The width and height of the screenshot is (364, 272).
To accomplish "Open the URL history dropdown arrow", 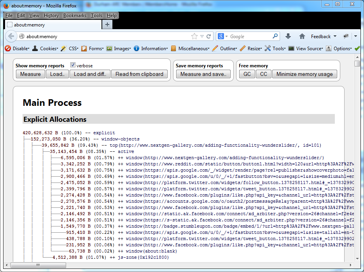I will 202,36.
